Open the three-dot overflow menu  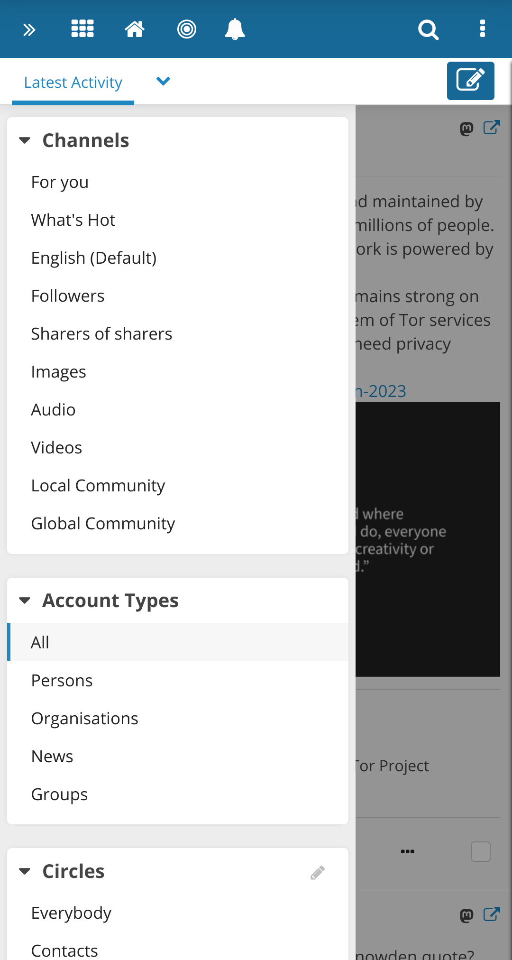[483, 29]
